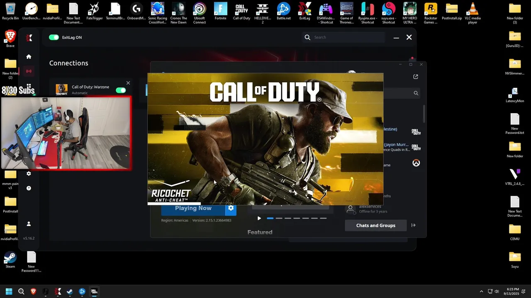
Task: Disable the Call of Duty: Warzone connection toggle
Action: tap(121, 90)
